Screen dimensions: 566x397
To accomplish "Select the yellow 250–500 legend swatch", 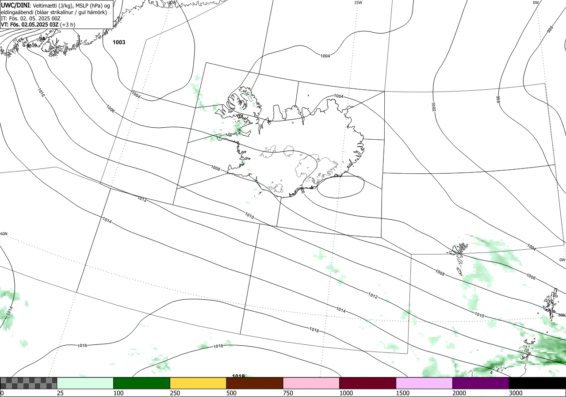I will tap(199, 383).
